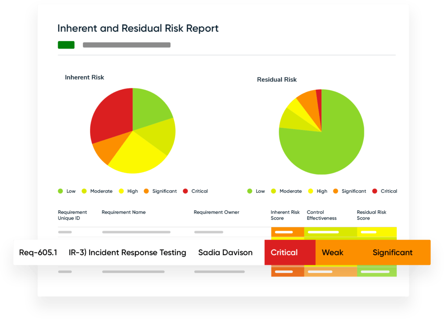Click the orange Weak control effectiveness cell
Image resolution: width=444 pixels, height=319 pixels.
333,252
